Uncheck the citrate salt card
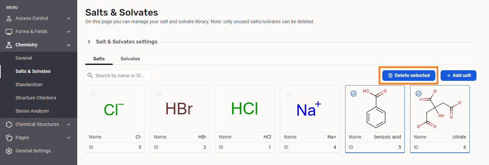 (418, 94)
